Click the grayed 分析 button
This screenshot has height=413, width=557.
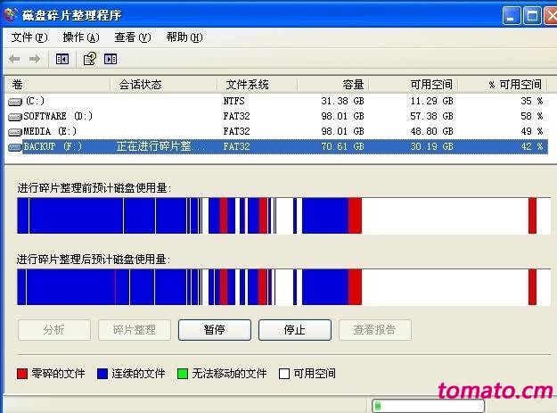tap(54, 330)
